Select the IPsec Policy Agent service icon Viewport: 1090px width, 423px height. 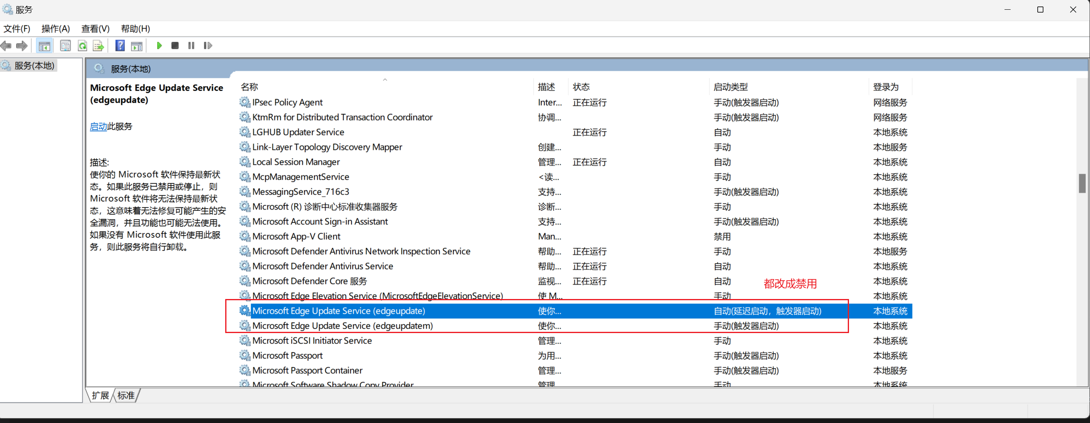(245, 102)
